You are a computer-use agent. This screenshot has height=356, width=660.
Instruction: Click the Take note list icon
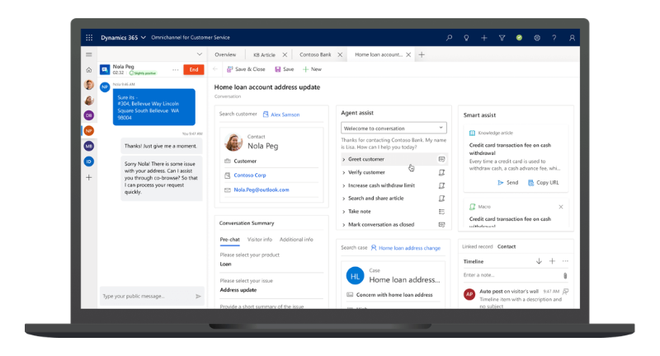[441, 212]
